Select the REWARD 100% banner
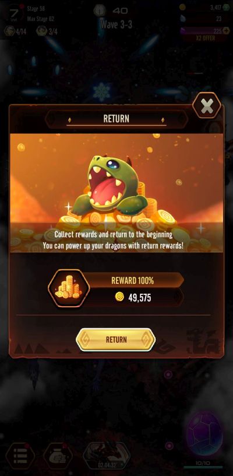 (133, 280)
